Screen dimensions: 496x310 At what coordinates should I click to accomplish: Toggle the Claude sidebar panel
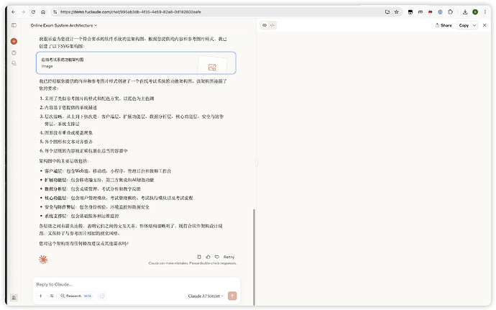(x=14, y=25)
